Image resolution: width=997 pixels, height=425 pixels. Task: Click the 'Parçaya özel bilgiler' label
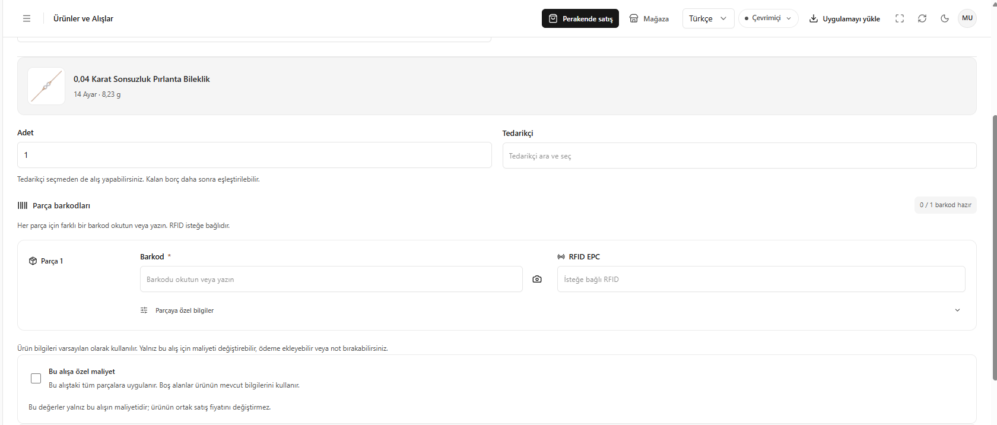coord(185,310)
